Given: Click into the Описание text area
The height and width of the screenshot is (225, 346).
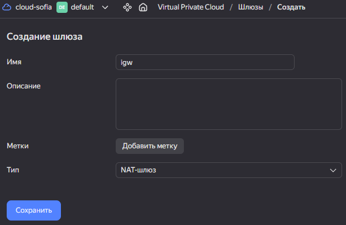Looking at the screenshot, I should (x=229, y=104).
